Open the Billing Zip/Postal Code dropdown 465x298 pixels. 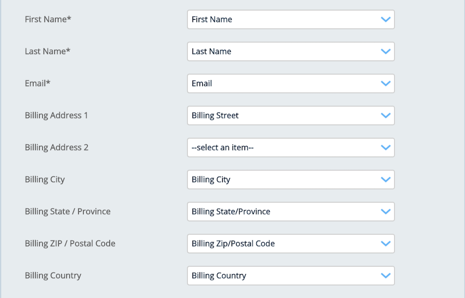coord(291,243)
